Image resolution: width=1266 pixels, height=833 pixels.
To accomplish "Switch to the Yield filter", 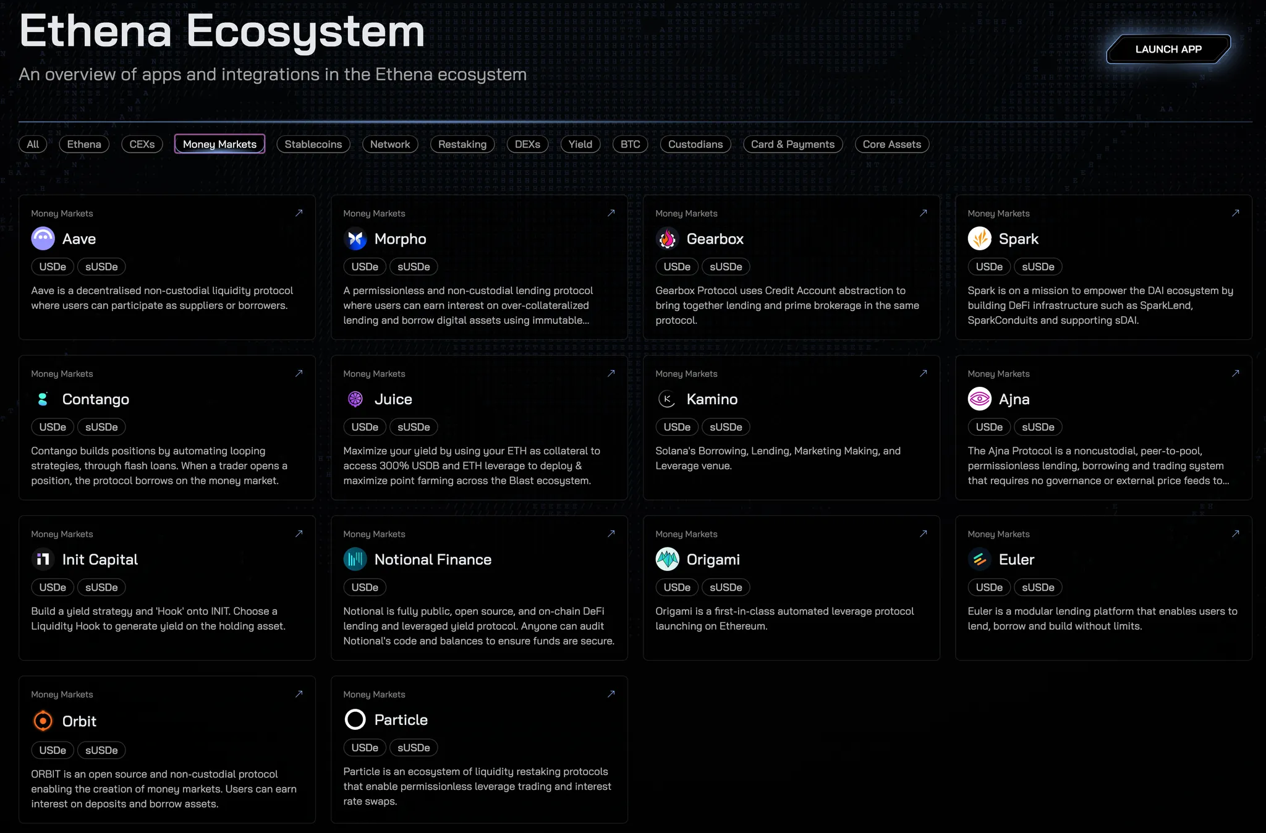I will pyautogui.click(x=580, y=144).
